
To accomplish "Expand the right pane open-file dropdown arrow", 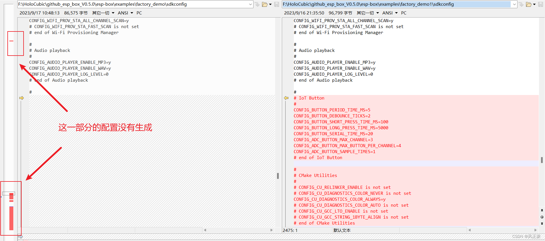I will click(x=534, y=4).
